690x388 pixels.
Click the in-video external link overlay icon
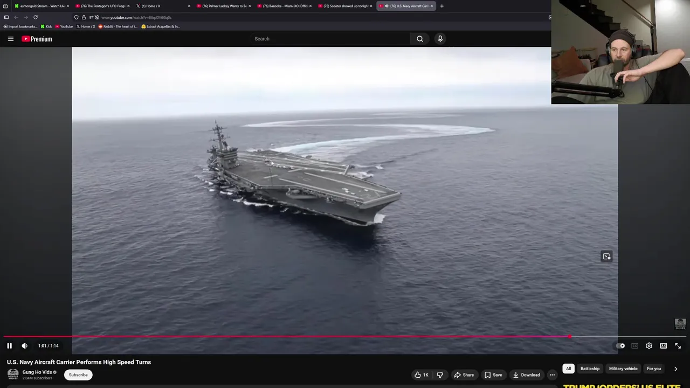[606, 257]
